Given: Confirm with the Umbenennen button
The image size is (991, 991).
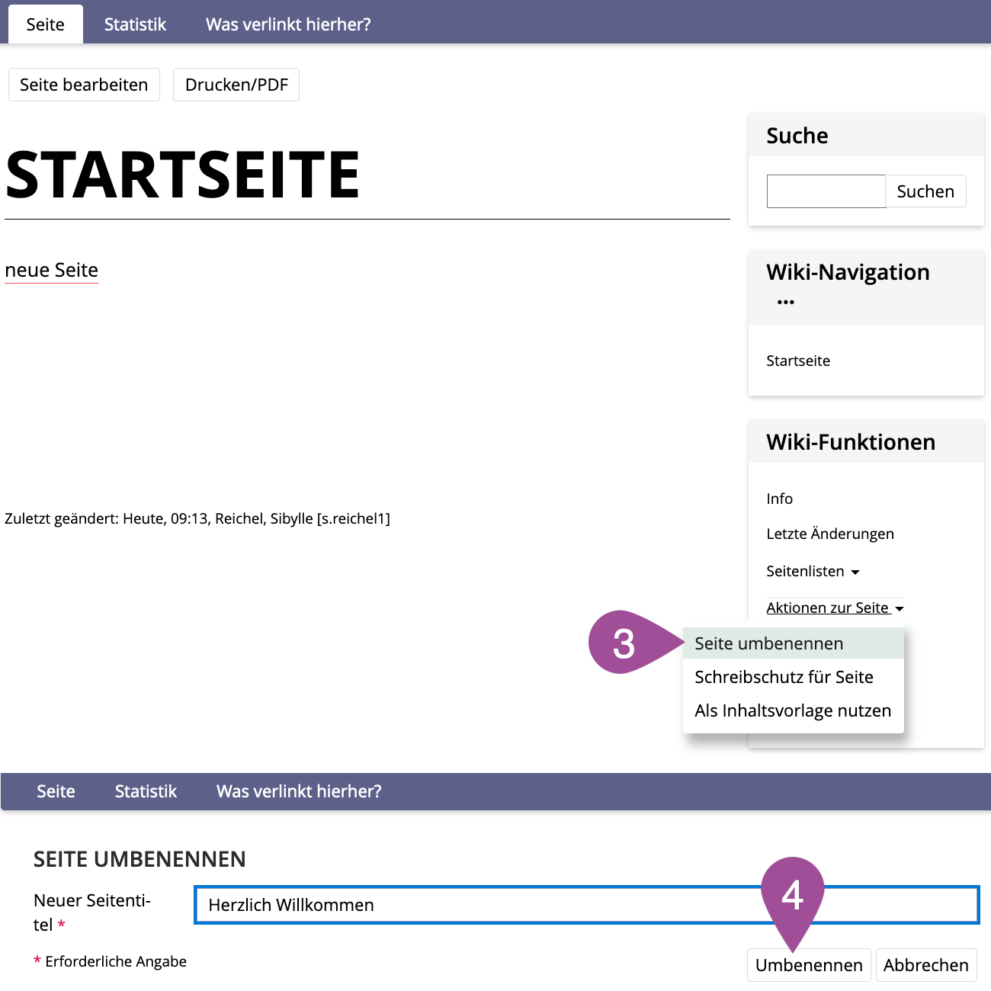Looking at the screenshot, I should 809,965.
